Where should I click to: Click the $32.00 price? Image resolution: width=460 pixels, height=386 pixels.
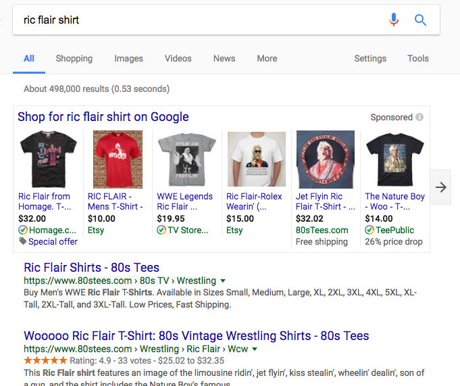(x=32, y=218)
